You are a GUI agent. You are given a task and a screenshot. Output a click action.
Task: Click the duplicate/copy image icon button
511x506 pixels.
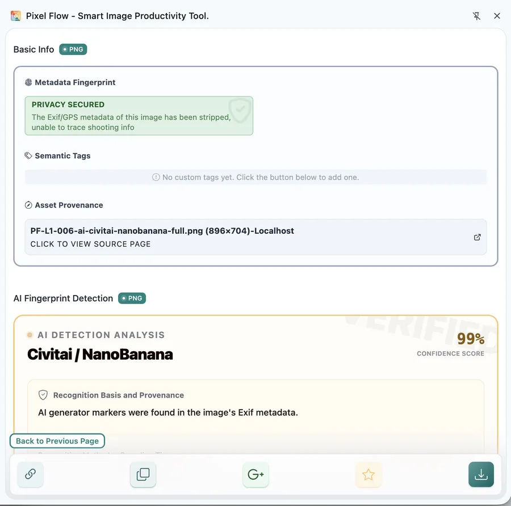(143, 474)
